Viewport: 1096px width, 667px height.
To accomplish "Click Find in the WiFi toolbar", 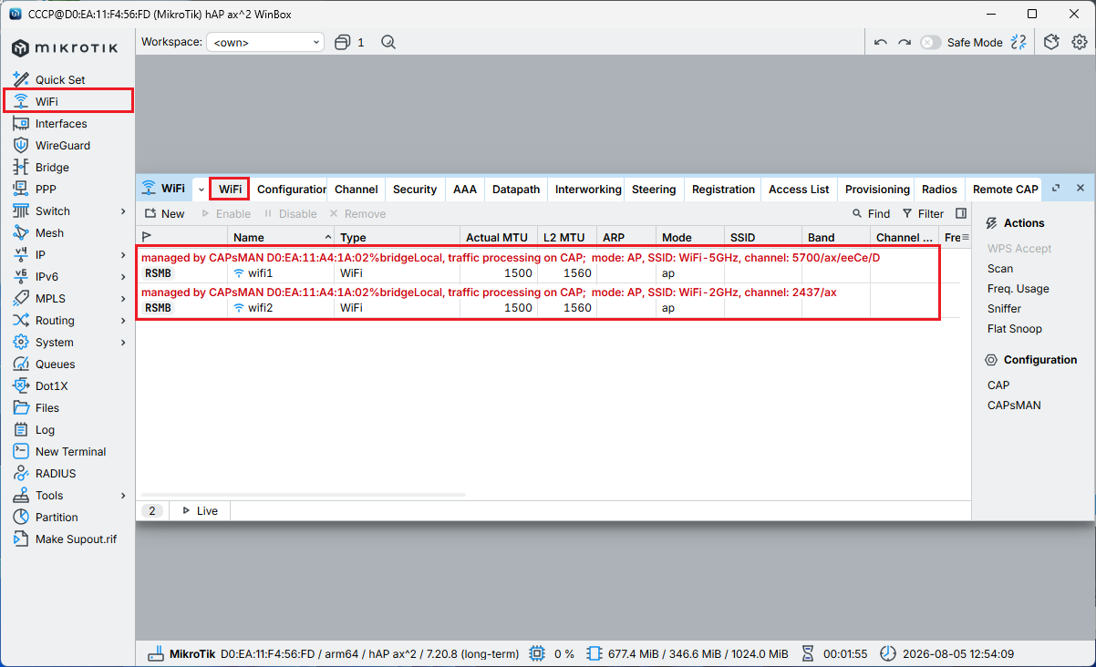I will tap(871, 213).
